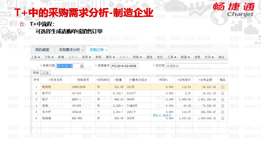This screenshot has height=147, width=261.
Task: Check 赠品 box for 毛巾杆 row
Action: click(x=223, y=112)
